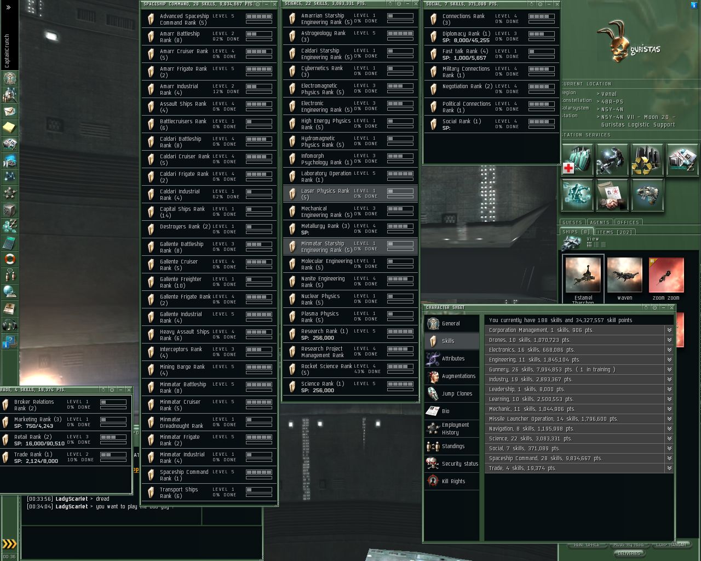
Task: Open the mail envelope icon
Action: [x=10, y=111]
